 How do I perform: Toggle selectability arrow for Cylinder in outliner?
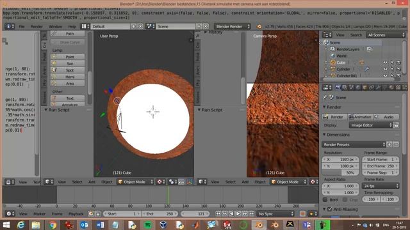point(392,69)
